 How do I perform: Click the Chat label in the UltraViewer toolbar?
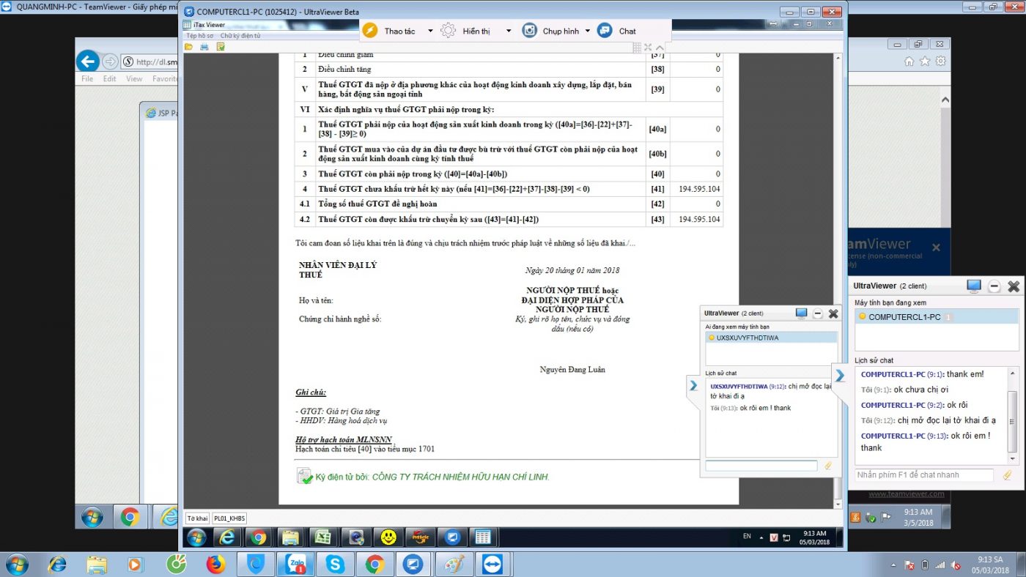click(627, 31)
